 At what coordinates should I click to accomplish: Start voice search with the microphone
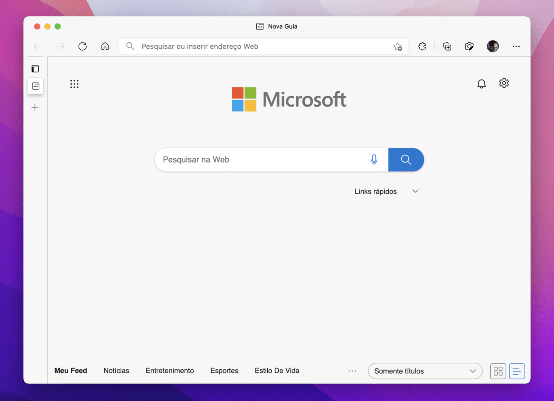coord(374,159)
